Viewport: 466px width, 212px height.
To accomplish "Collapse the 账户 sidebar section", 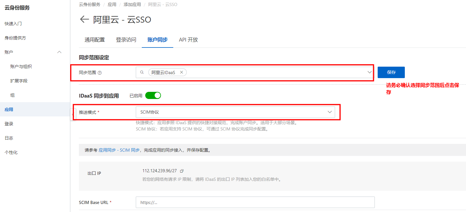I will point(59,52).
